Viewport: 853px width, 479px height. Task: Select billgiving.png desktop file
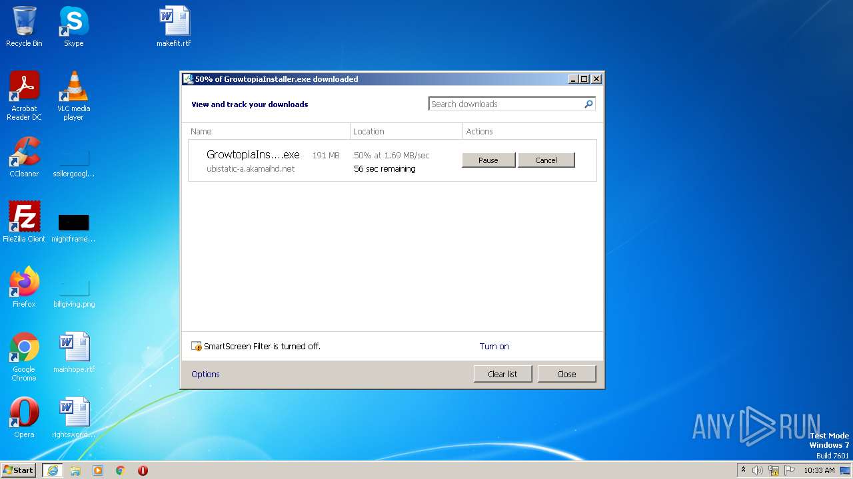coord(73,294)
